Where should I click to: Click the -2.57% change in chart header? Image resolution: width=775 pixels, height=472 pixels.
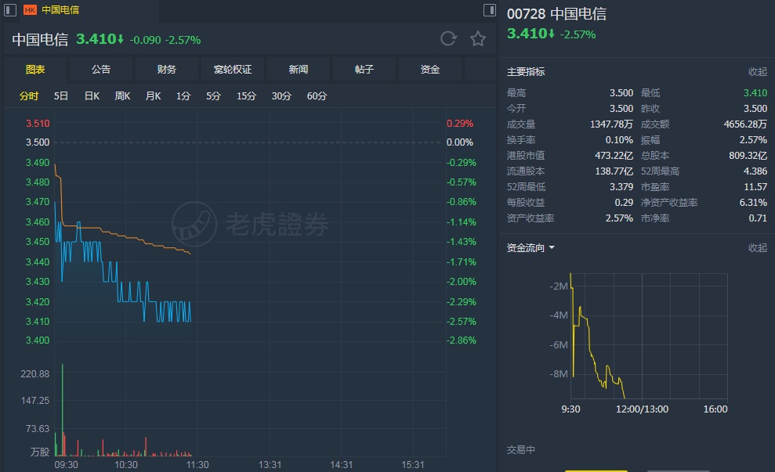[183, 40]
